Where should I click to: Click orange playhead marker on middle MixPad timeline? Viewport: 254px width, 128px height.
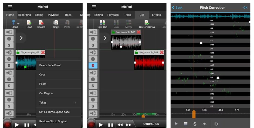tap(143, 116)
